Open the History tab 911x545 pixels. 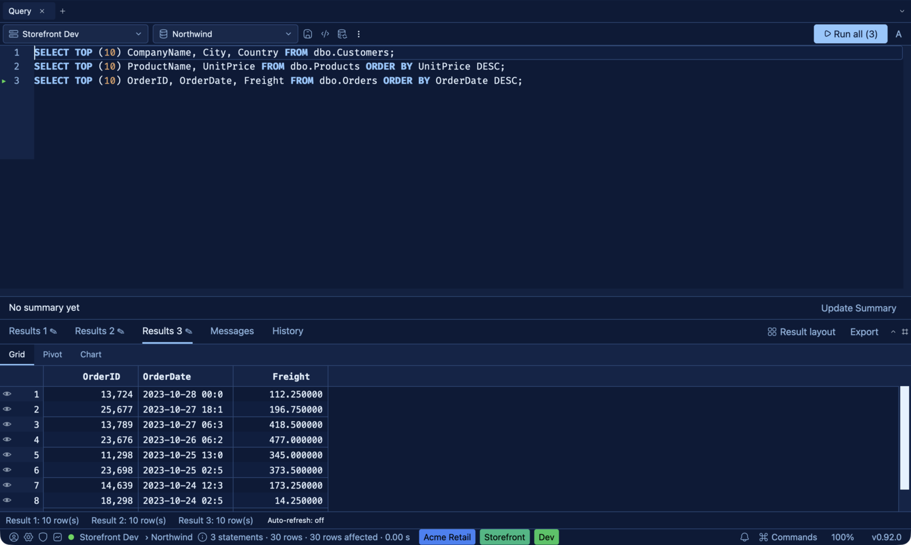(x=288, y=331)
